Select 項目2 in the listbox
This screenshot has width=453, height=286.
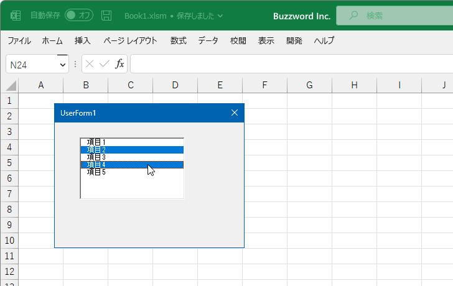(132, 150)
